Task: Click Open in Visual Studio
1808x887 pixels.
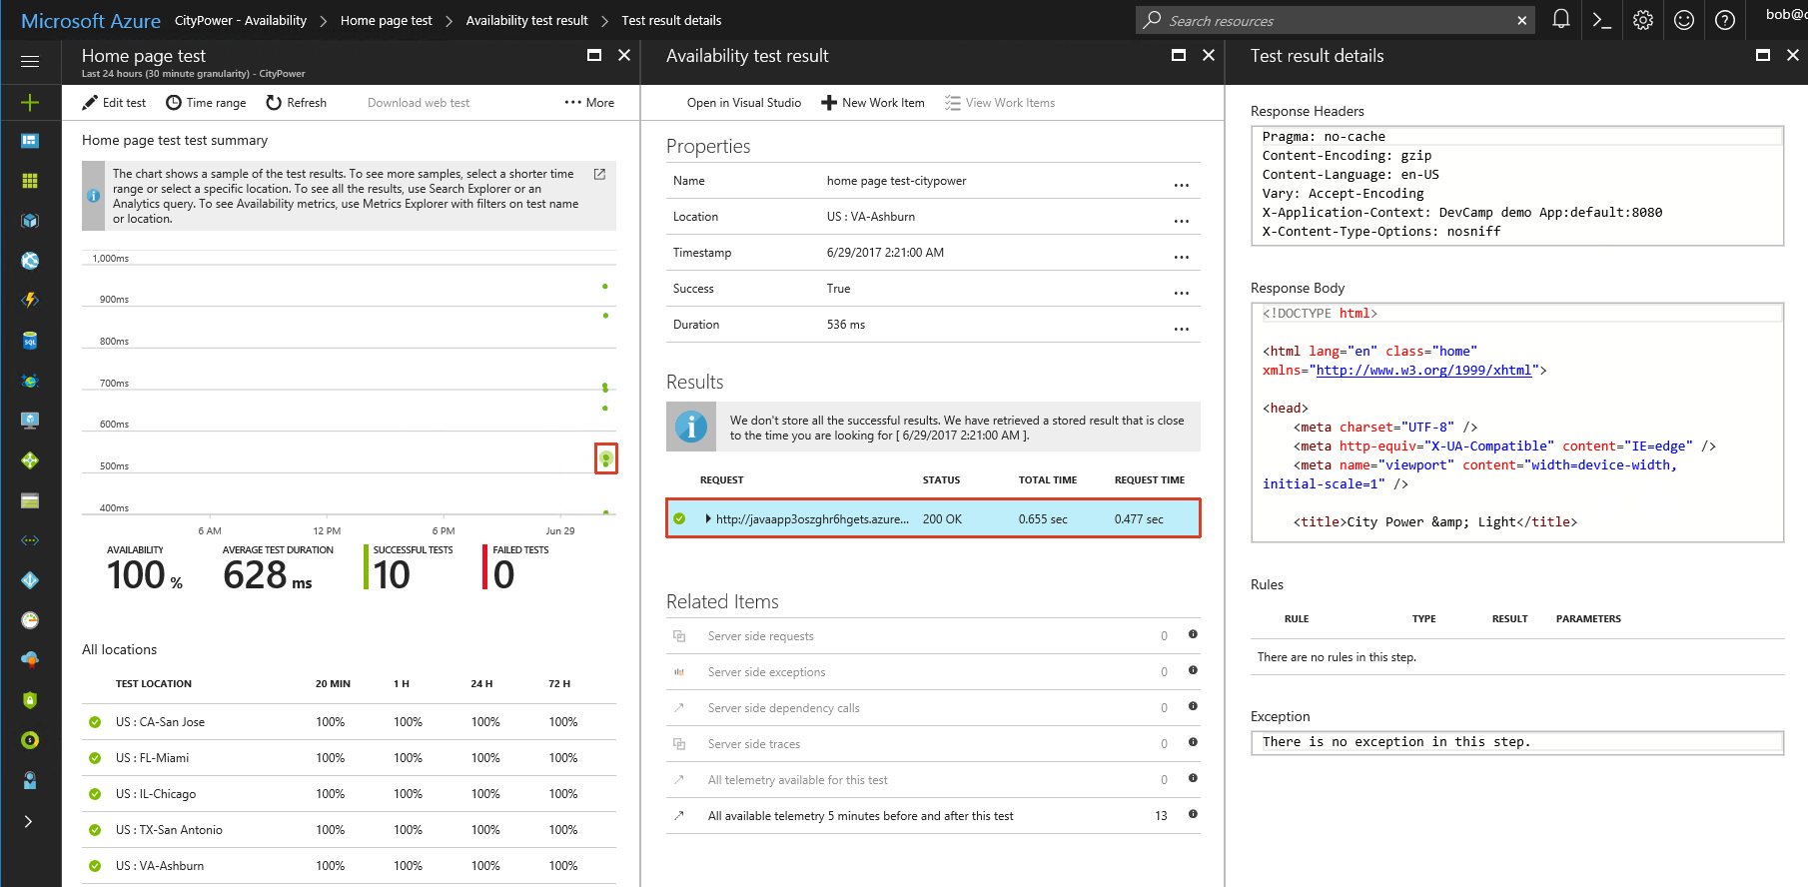Action: click(x=744, y=102)
